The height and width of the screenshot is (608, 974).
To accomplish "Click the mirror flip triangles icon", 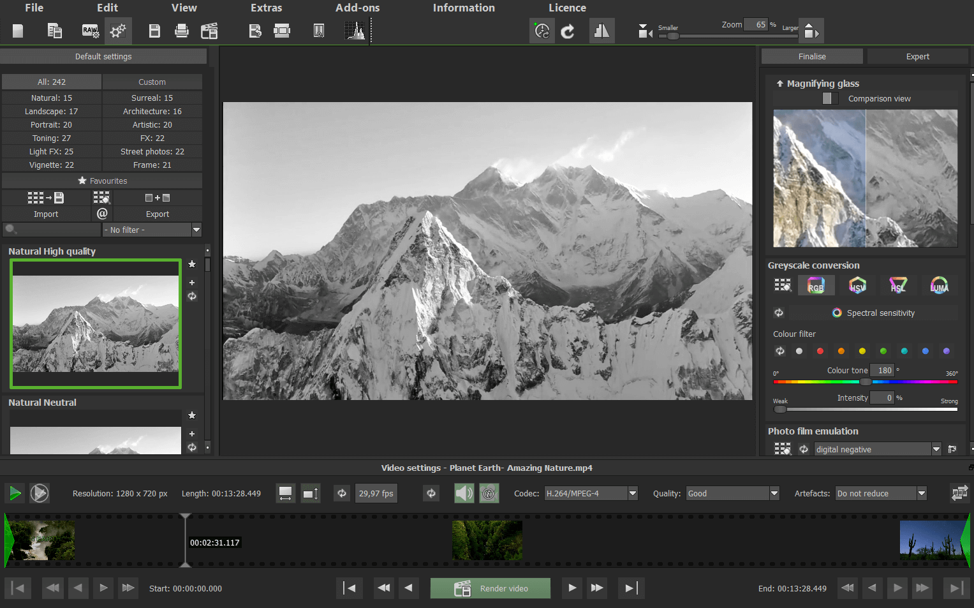I will tap(601, 31).
